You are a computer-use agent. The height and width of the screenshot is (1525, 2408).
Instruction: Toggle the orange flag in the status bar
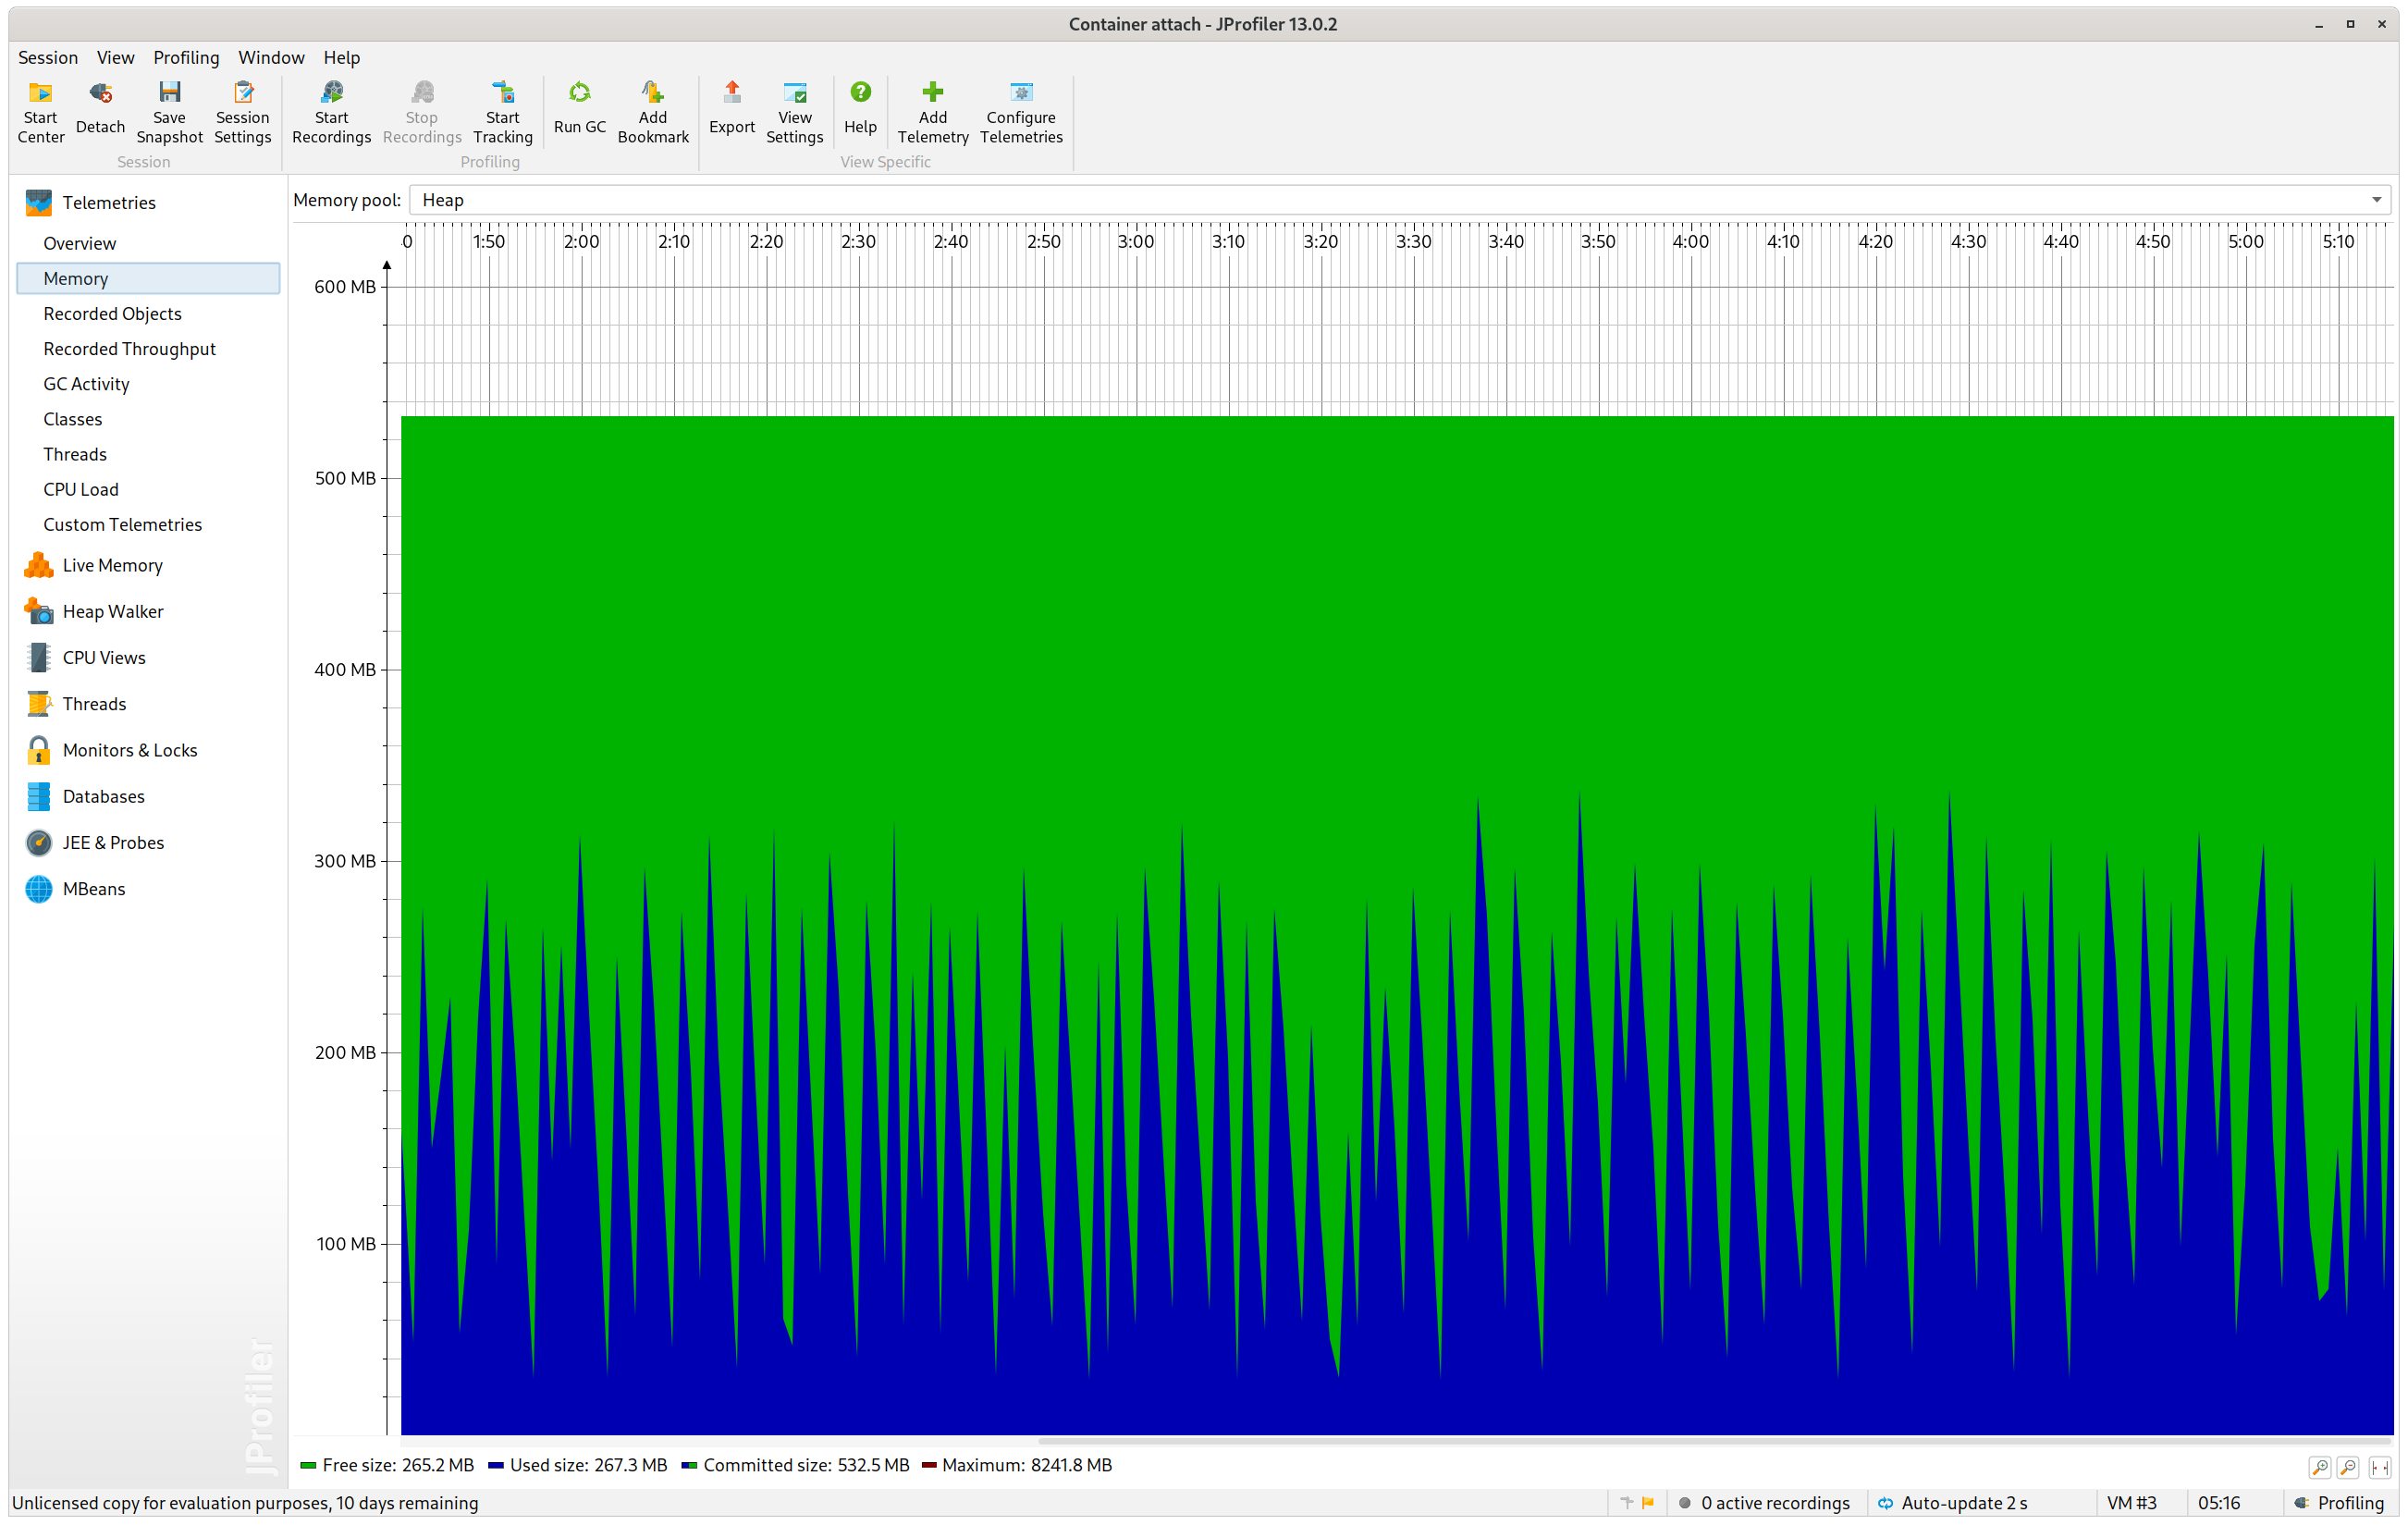(1648, 1503)
